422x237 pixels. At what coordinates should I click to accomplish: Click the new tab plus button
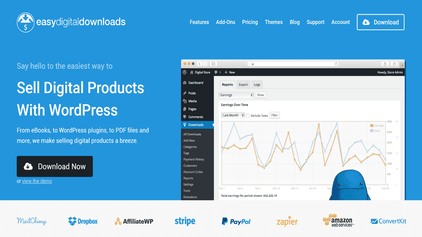[x=402, y=65]
